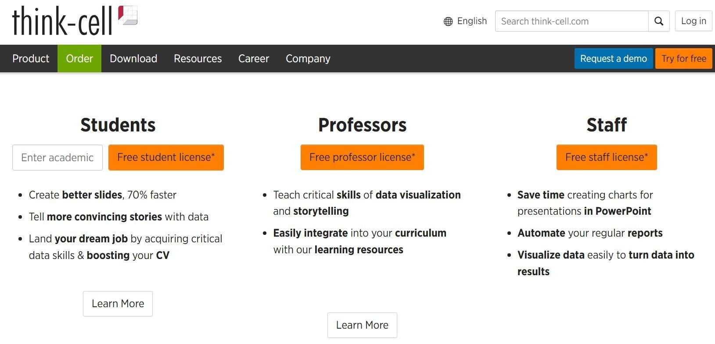Image resolution: width=715 pixels, height=344 pixels.
Task: Focus the Search think-cell.com field
Action: pos(571,21)
